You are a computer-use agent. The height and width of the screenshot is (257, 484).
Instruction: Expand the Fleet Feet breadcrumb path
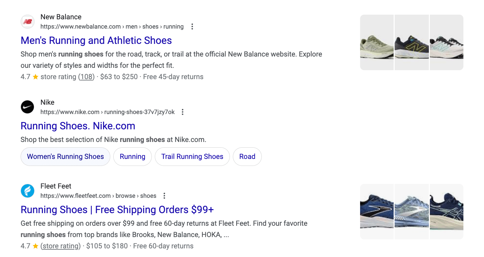[98, 196]
